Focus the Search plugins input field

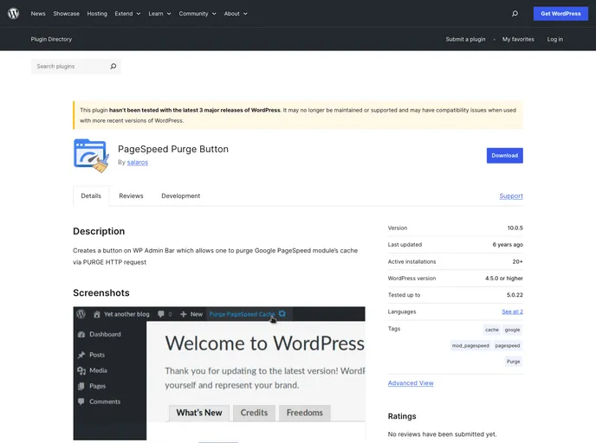click(x=76, y=67)
